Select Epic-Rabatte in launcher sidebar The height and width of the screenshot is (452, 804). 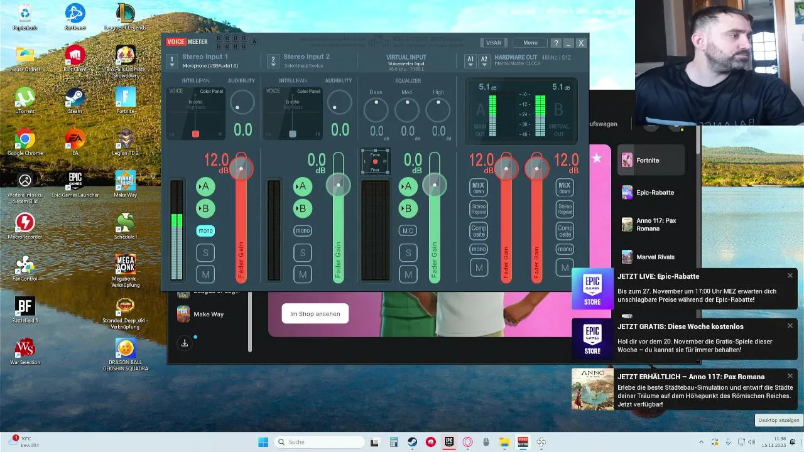pyautogui.click(x=650, y=192)
